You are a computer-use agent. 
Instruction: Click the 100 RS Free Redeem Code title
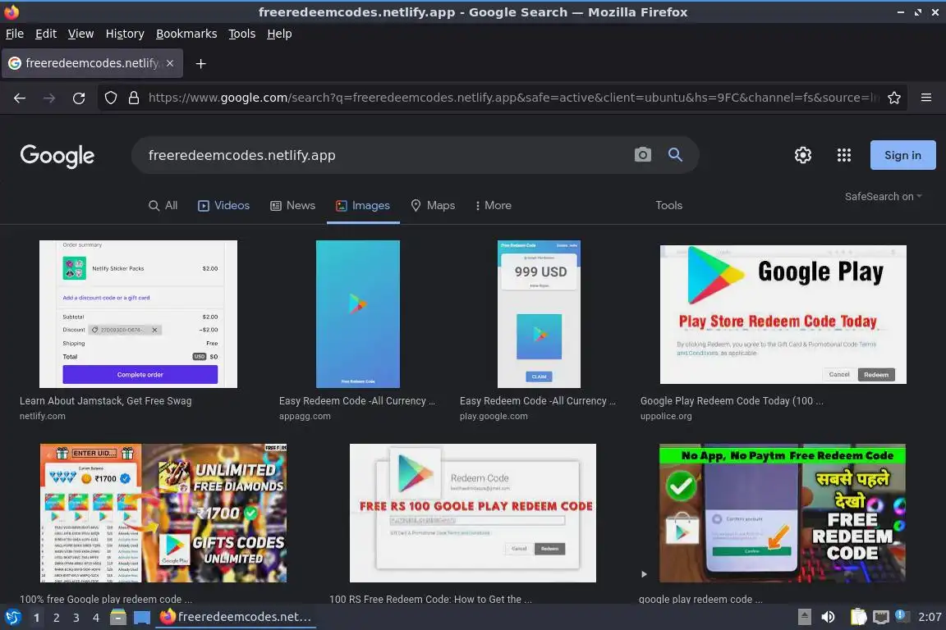(x=431, y=600)
